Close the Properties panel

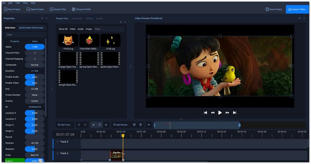click(x=46, y=18)
